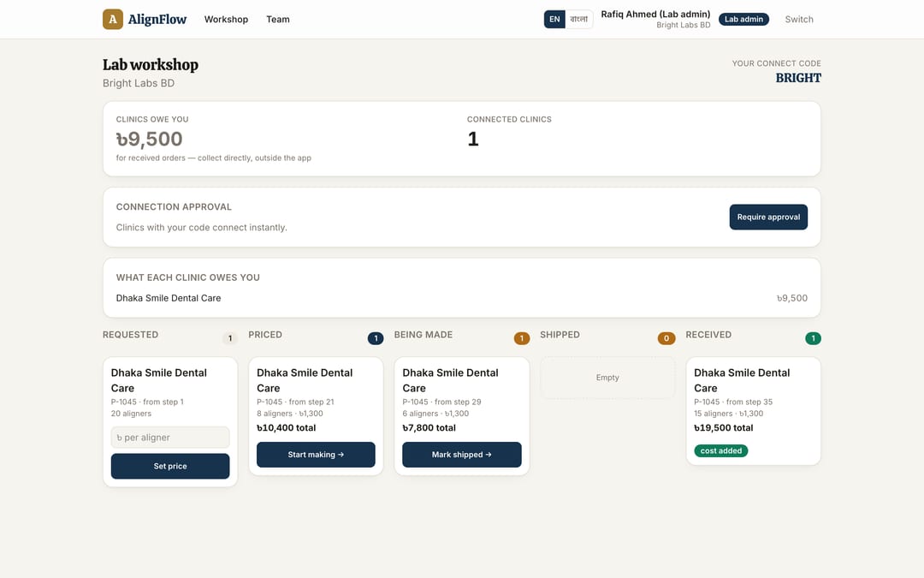
Task: Open the AlignFlow home wordmark
Action: tap(157, 20)
